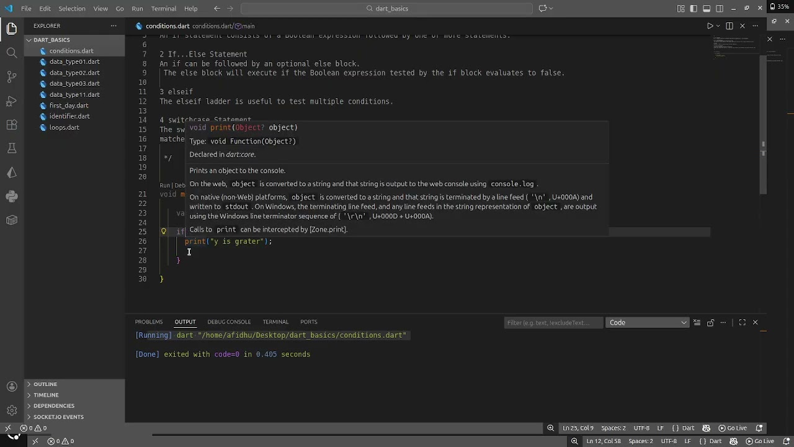The image size is (794, 447).
Task: Click the code minimap preview
Action: point(735,48)
